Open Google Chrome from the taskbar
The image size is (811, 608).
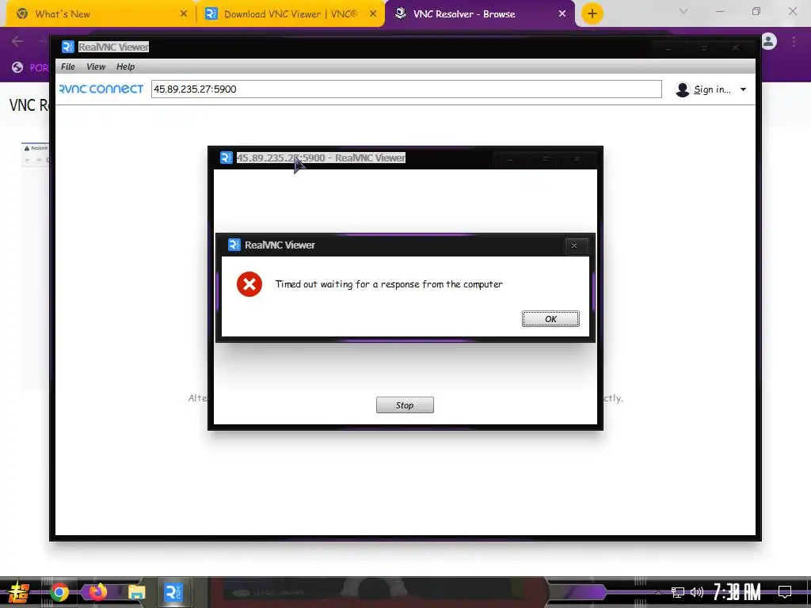(59, 592)
